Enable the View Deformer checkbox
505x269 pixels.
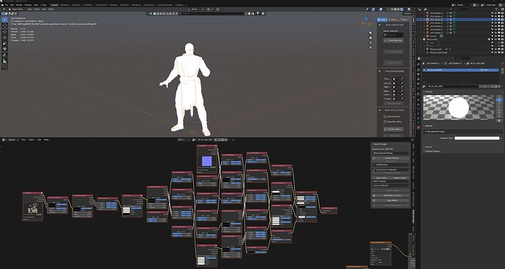coord(385,116)
